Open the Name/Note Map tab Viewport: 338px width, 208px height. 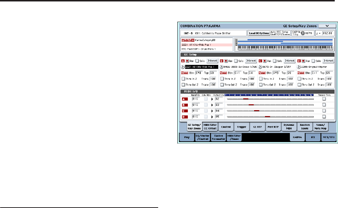click(x=320, y=127)
